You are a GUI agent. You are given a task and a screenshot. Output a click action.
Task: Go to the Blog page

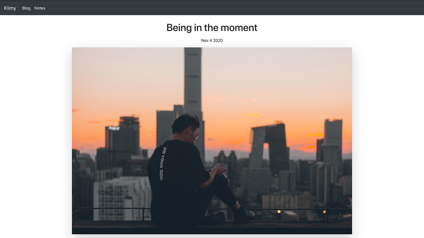(x=26, y=8)
